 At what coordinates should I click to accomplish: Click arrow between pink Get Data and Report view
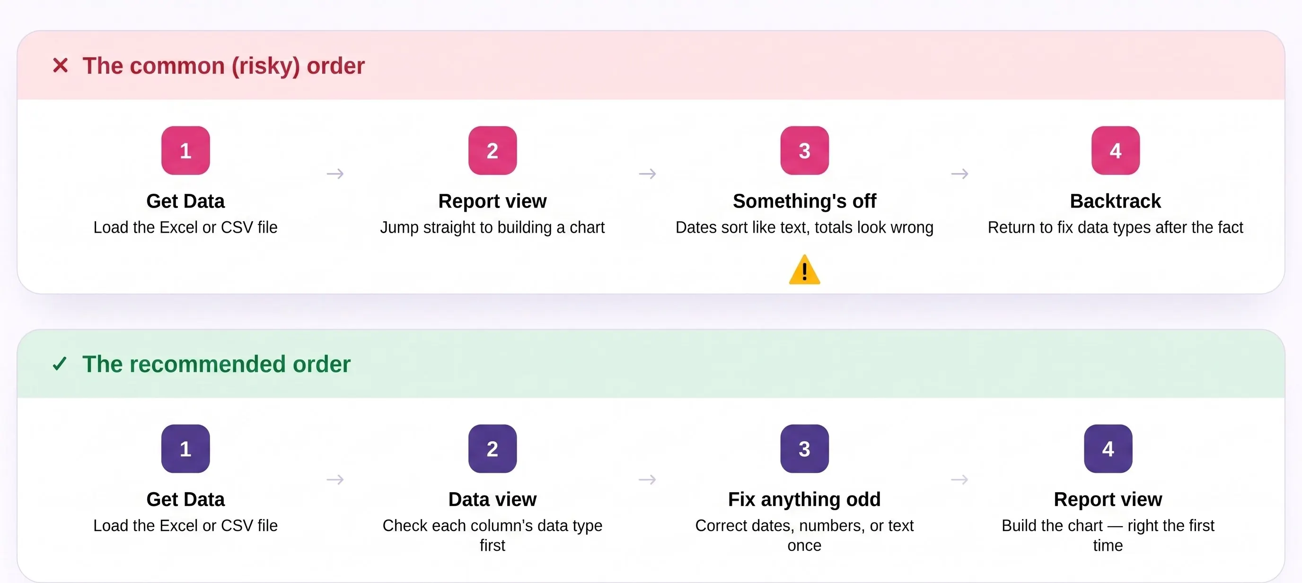[335, 174]
